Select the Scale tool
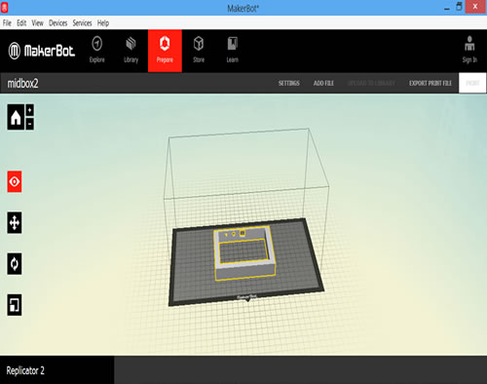The image size is (487, 384). 15,305
